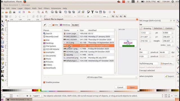Open the Layer 1 dropdown

coord(38,96)
